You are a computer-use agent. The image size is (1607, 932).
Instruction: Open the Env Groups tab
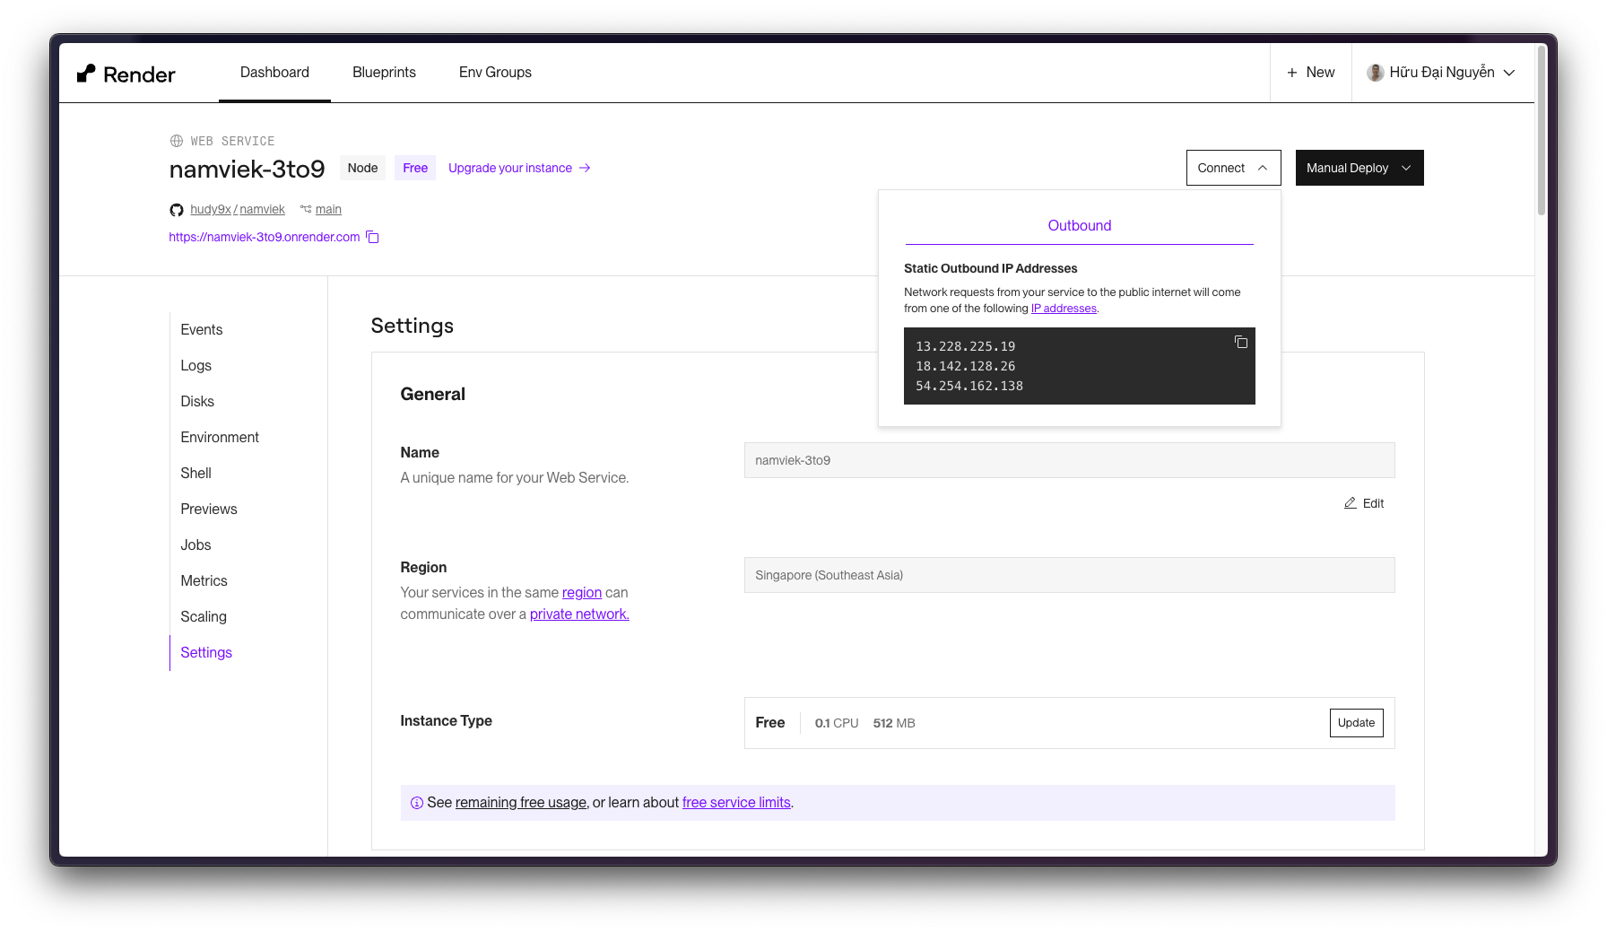pos(495,73)
